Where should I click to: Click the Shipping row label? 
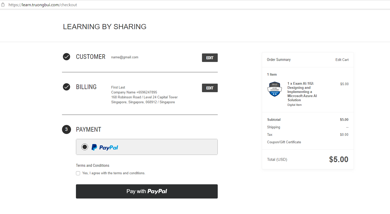click(274, 127)
